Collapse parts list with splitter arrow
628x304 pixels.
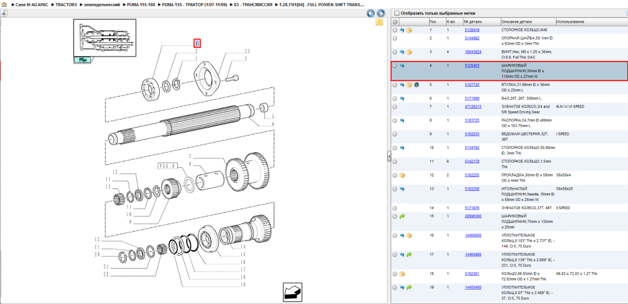pyautogui.click(x=389, y=156)
